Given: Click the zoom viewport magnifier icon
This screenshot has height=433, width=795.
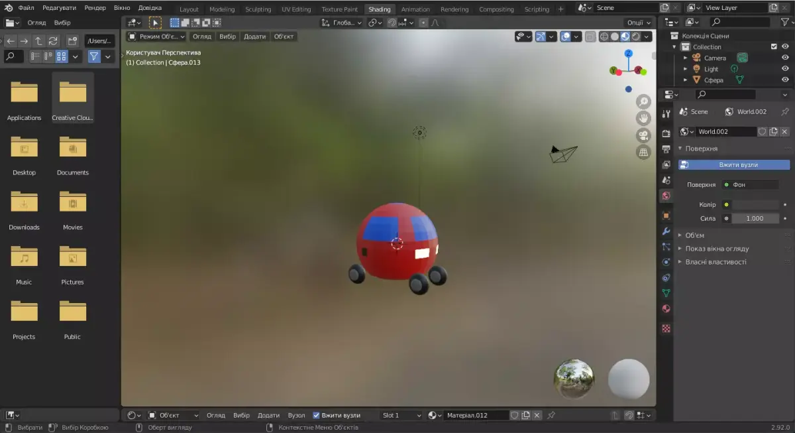Looking at the screenshot, I should [643, 101].
